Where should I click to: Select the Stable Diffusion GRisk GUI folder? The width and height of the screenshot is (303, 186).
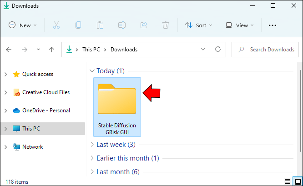(117, 107)
